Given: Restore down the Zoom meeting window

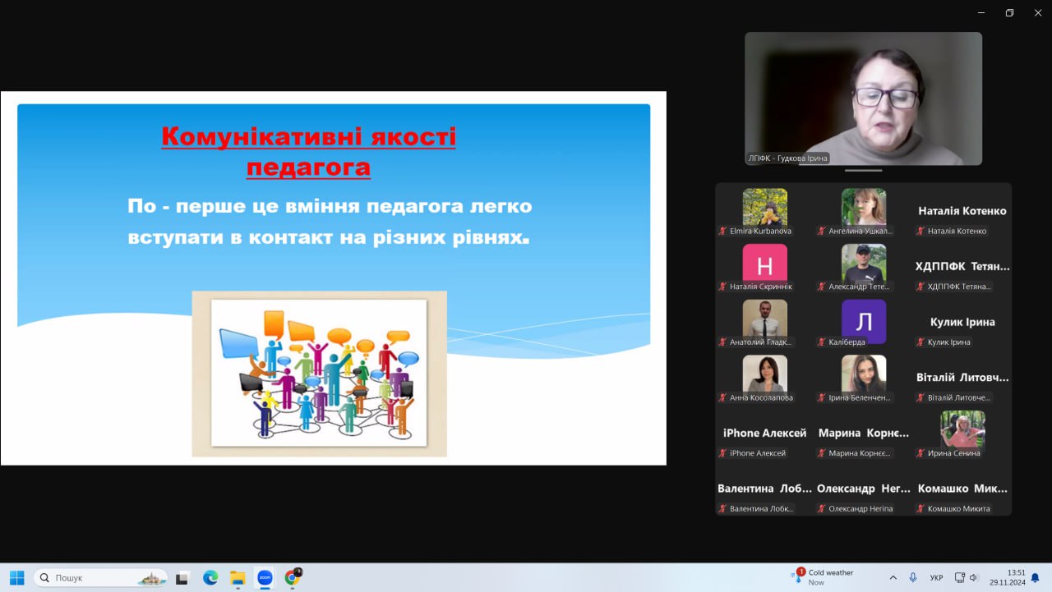Looking at the screenshot, I should pyautogui.click(x=1009, y=12).
